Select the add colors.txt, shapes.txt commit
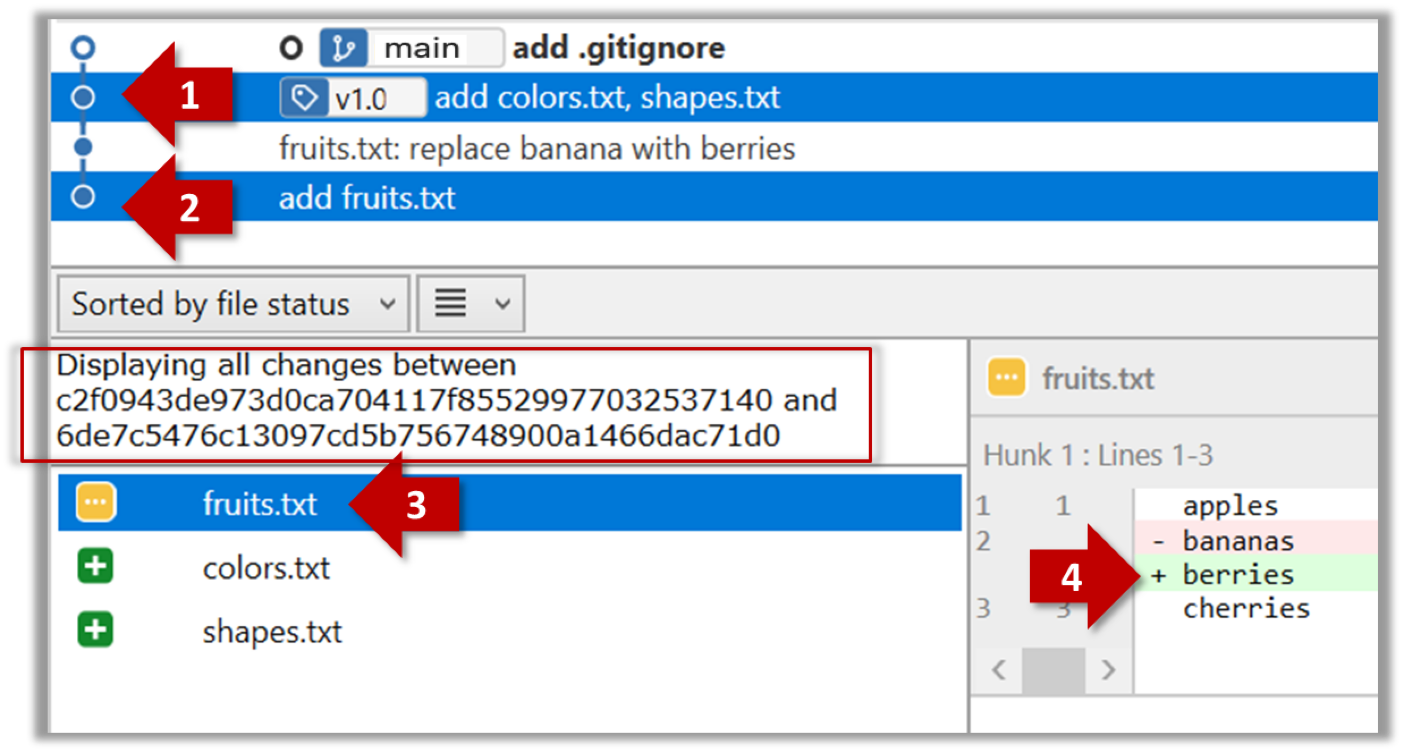Screen dimensions: 1404x752 coord(714,98)
